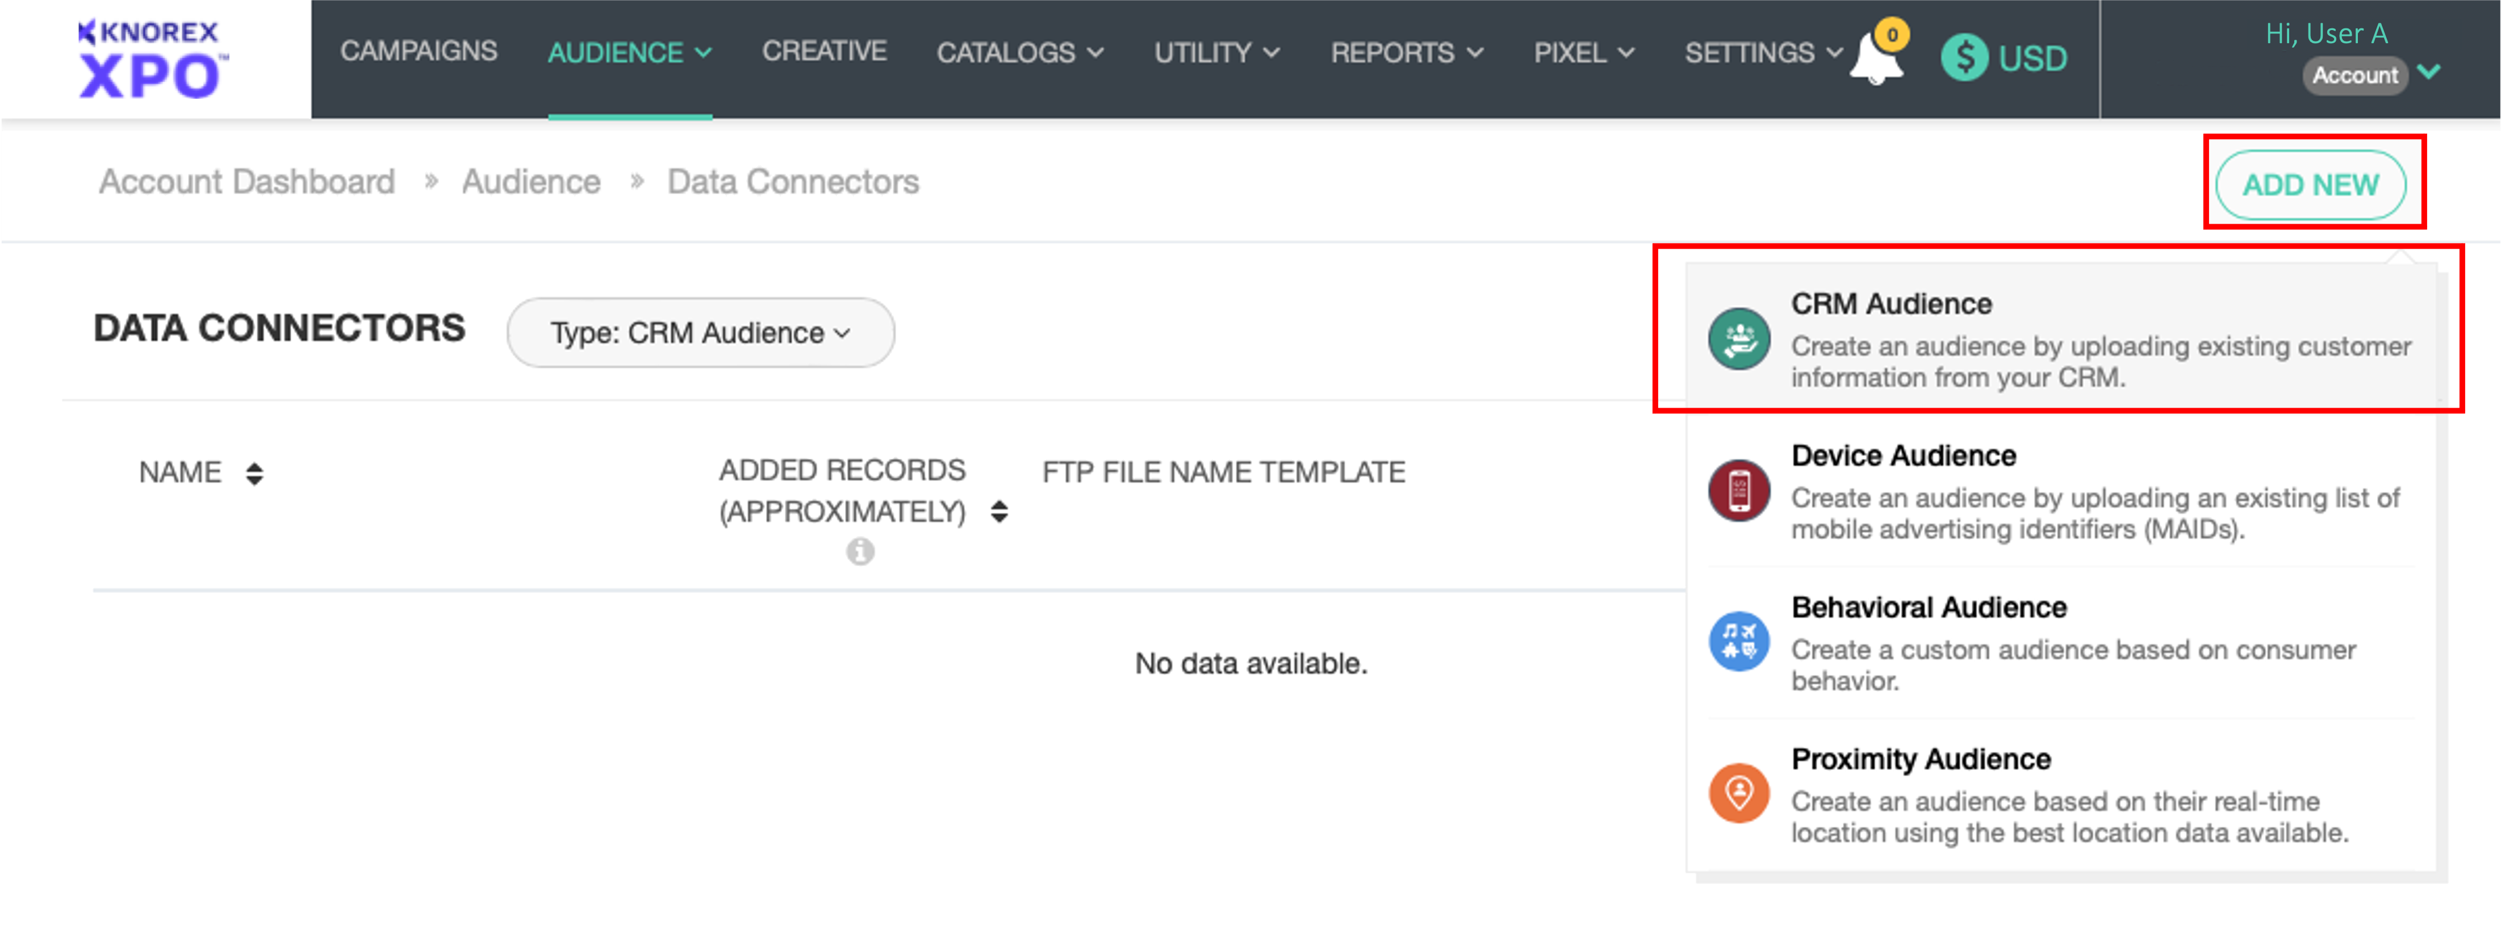
Task: Open the Catalogs menu
Action: (x=1019, y=52)
